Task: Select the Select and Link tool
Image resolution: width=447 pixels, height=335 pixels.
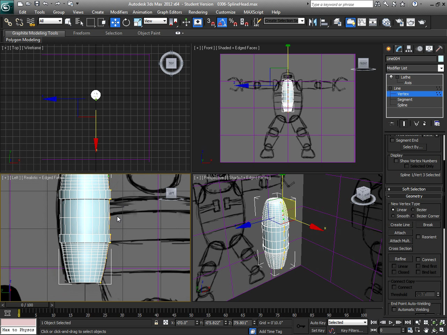Action: pyautogui.click(x=8, y=22)
